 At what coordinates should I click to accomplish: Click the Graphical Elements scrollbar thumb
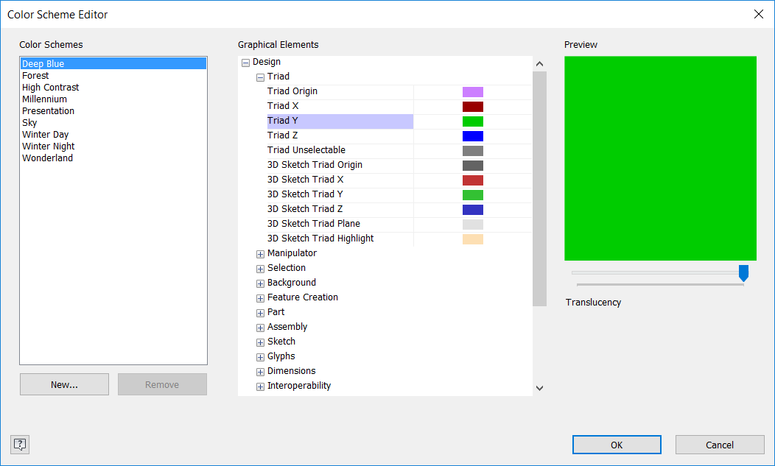tap(540, 188)
